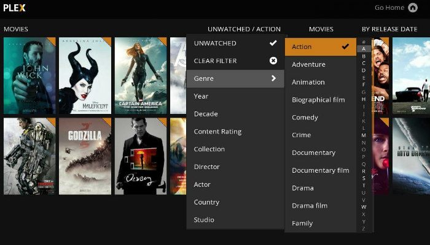
Task: Pick the Documentary genre entry
Action: pyautogui.click(x=313, y=153)
